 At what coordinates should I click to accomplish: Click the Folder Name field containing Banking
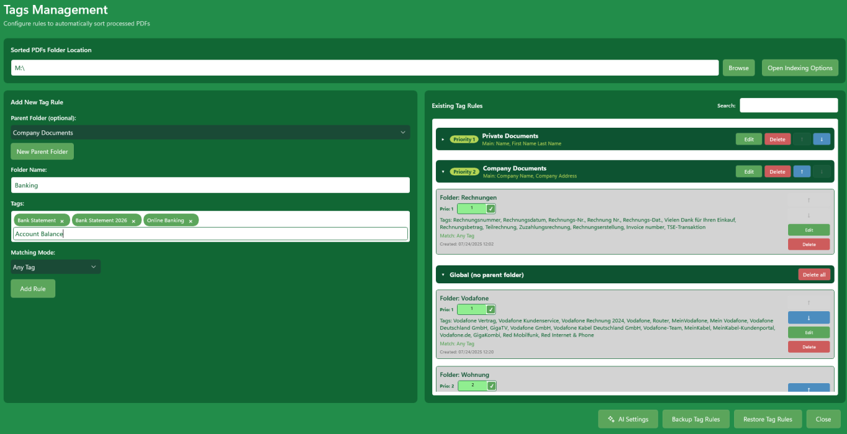(x=210, y=185)
